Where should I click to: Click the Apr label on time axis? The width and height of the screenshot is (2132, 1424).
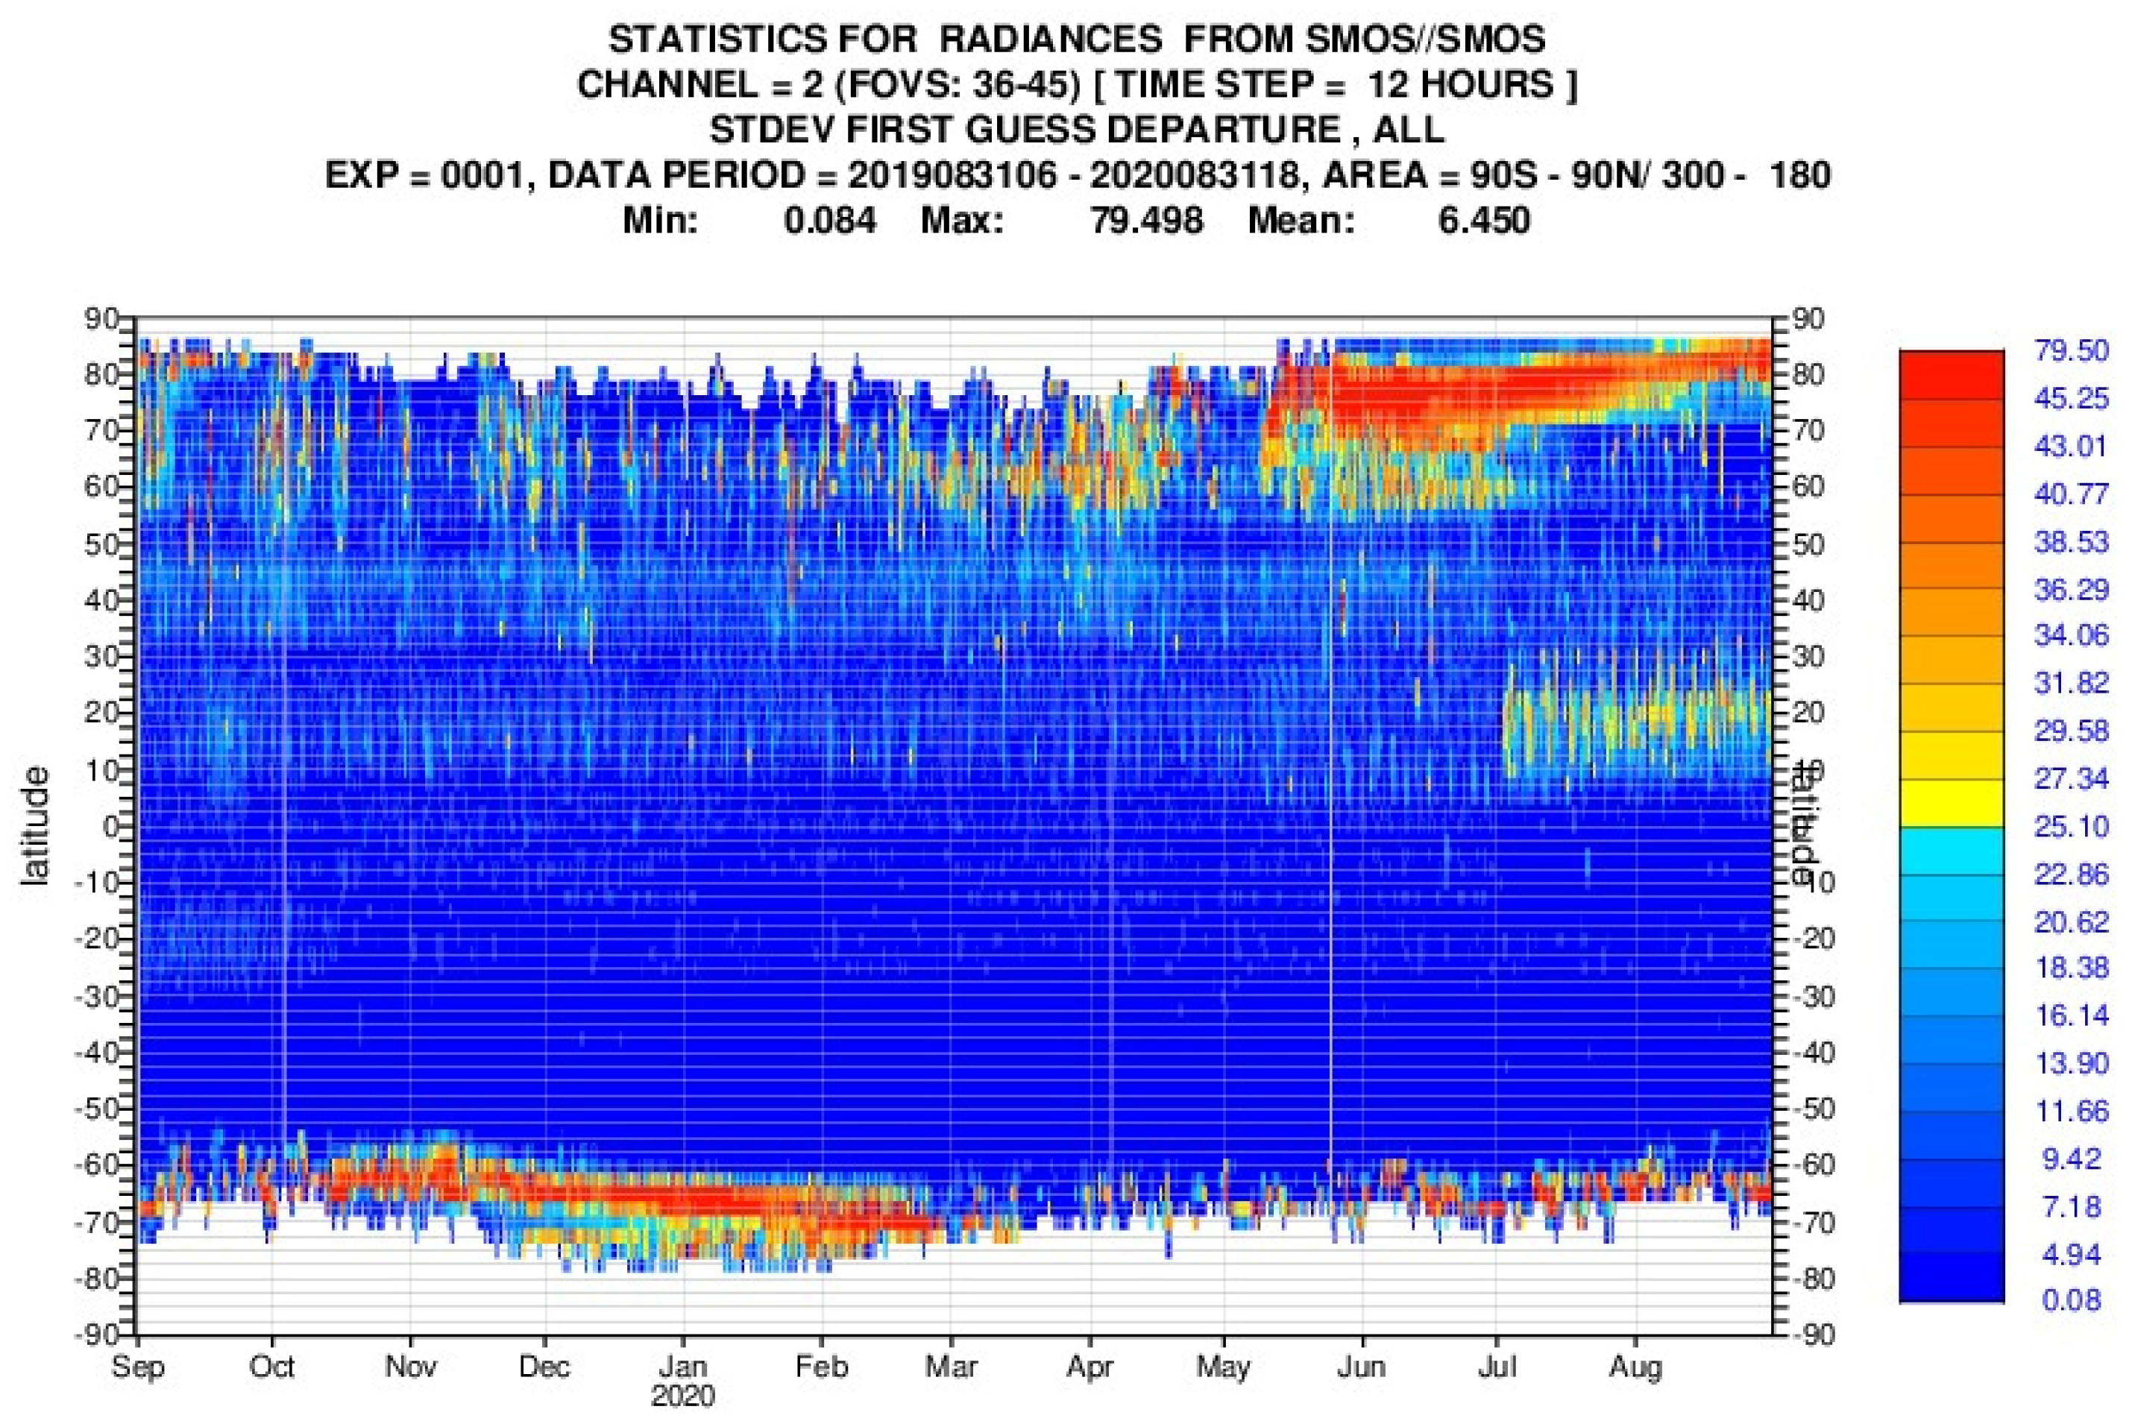[1089, 1367]
